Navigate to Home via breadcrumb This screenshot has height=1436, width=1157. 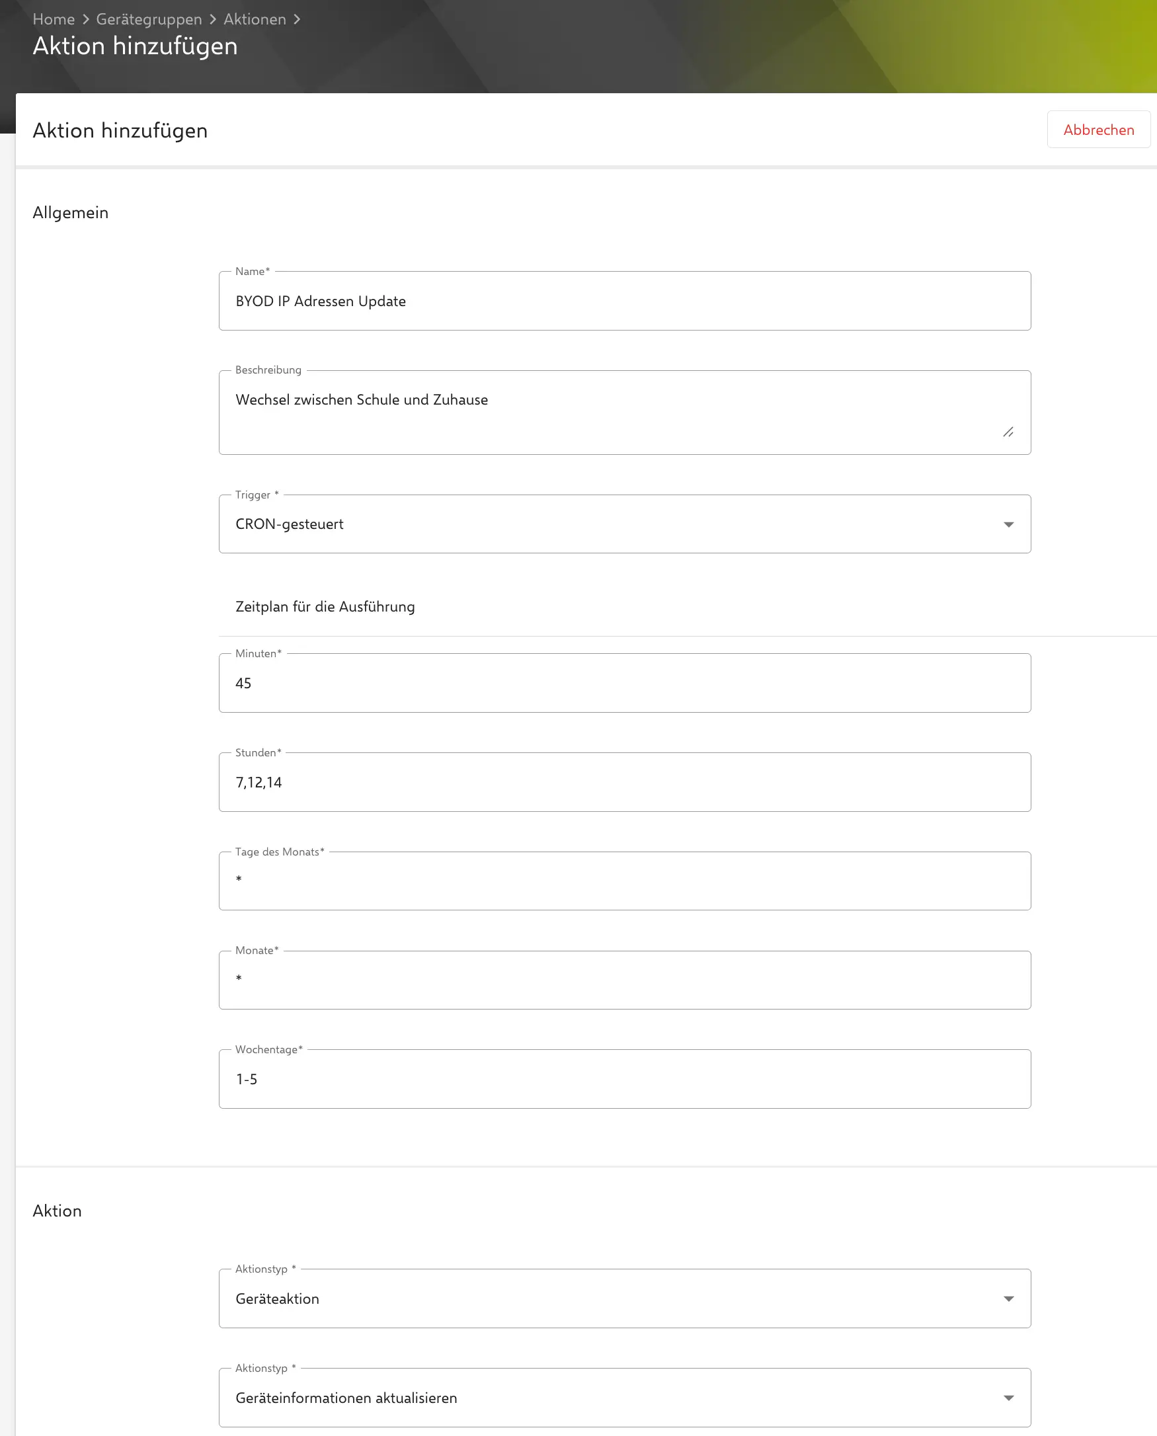coord(55,19)
